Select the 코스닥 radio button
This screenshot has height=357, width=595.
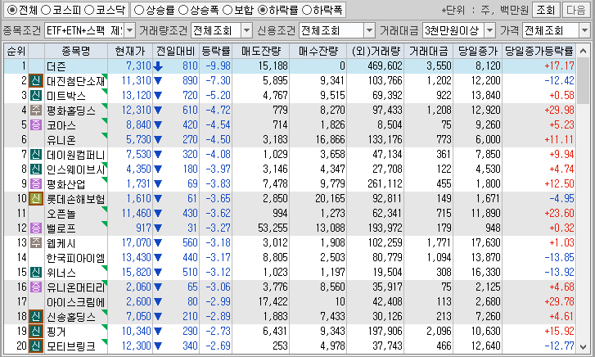[x=89, y=10]
